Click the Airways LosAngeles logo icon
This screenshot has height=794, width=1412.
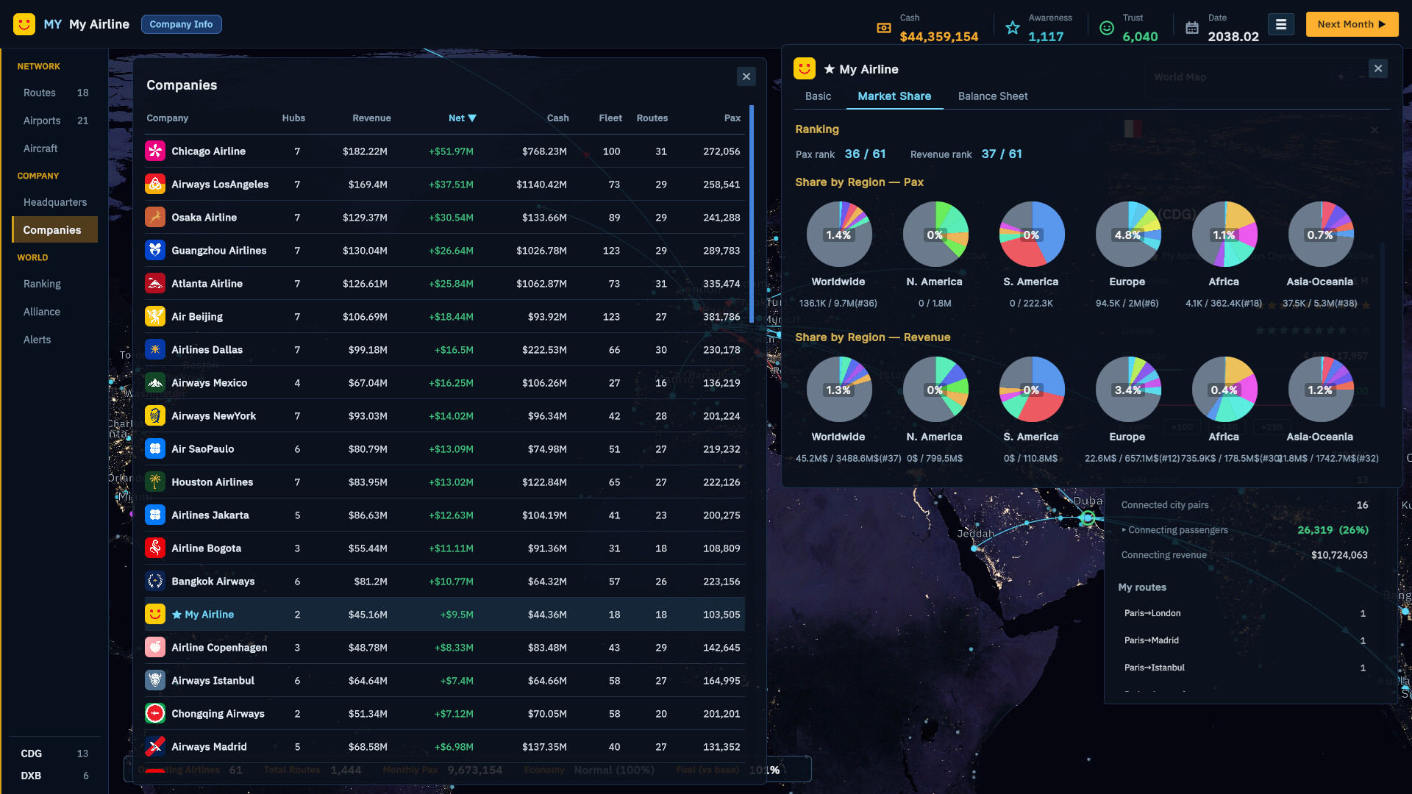coord(155,184)
